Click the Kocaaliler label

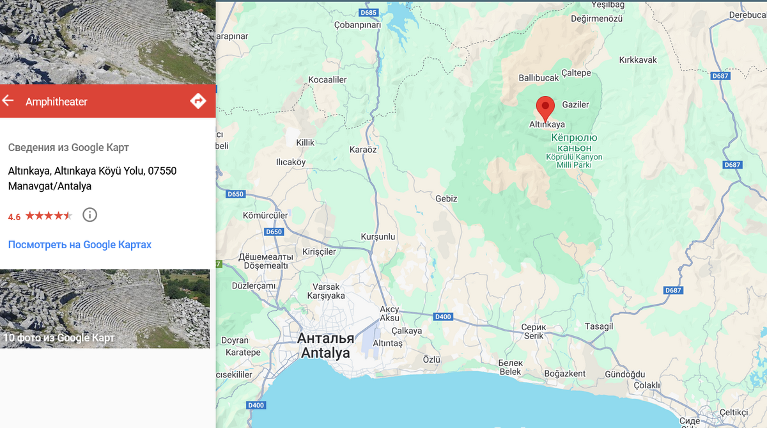(x=327, y=79)
